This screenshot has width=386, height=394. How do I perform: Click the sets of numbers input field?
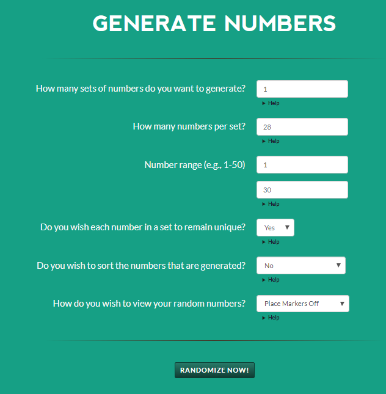[302, 89]
